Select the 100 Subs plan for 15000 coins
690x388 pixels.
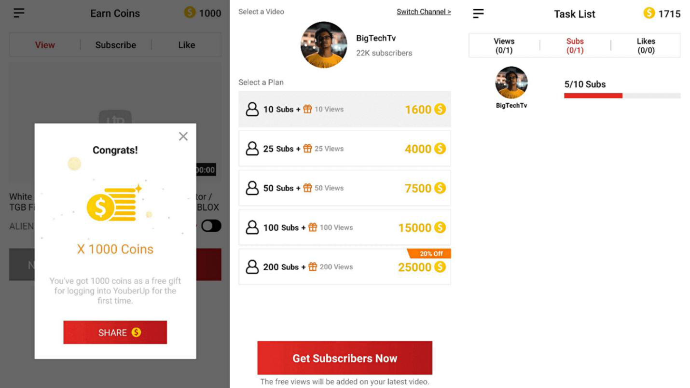(x=345, y=227)
